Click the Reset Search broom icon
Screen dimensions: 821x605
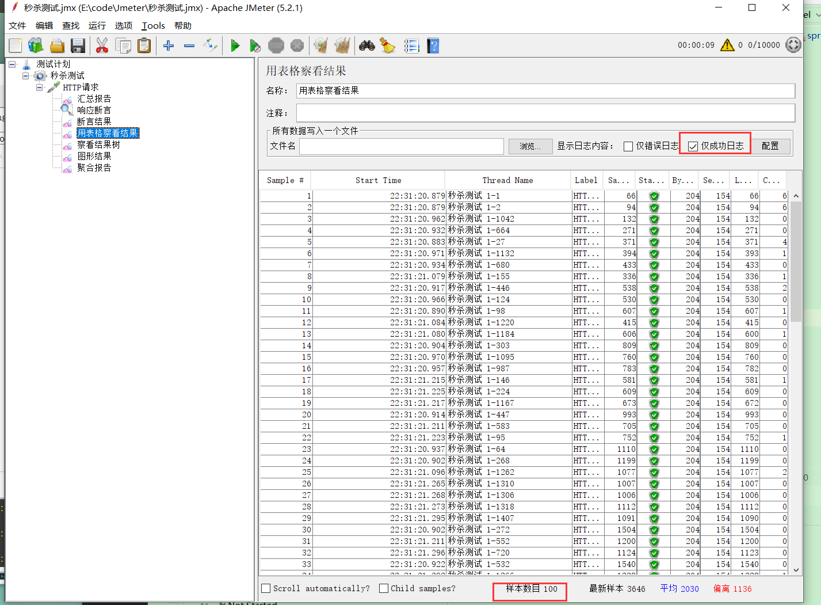pyautogui.click(x=388, y=45)
